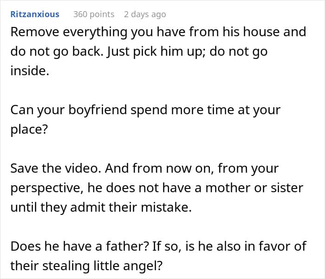This screenshot has height=279, width=325.
Task: Click the 360 points score
Action: [x=94, y=14]
